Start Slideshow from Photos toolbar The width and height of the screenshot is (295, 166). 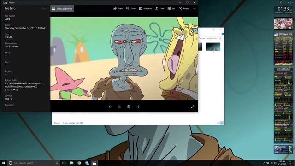(146, 9)
